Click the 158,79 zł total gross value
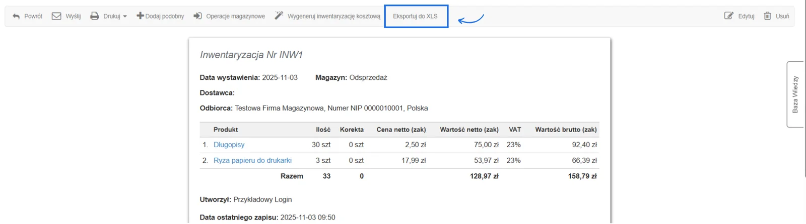 click(x=582, y=176)
